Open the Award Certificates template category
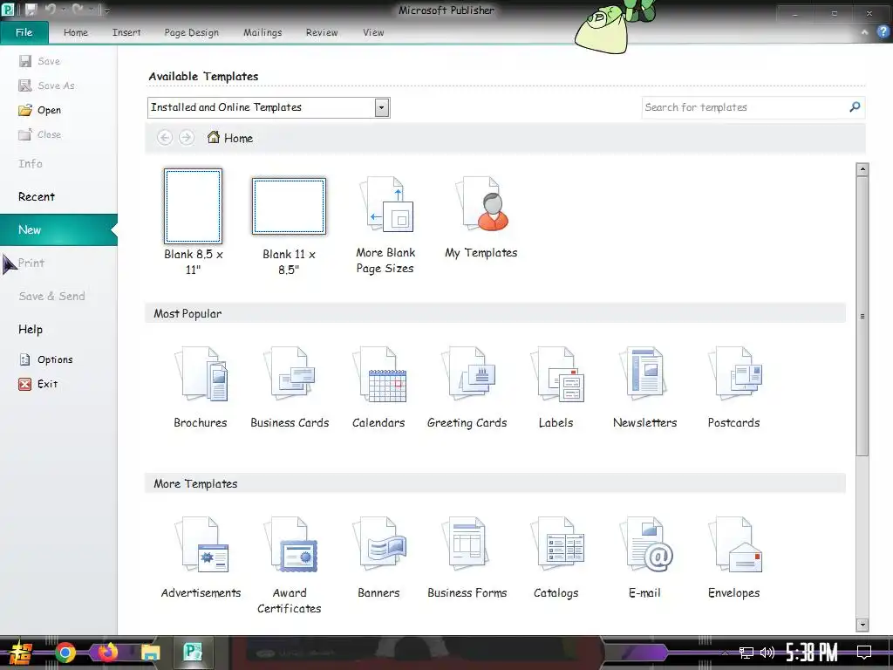Image resolution: width=893 pixels, height=670 pixels. tap(290, 565)
